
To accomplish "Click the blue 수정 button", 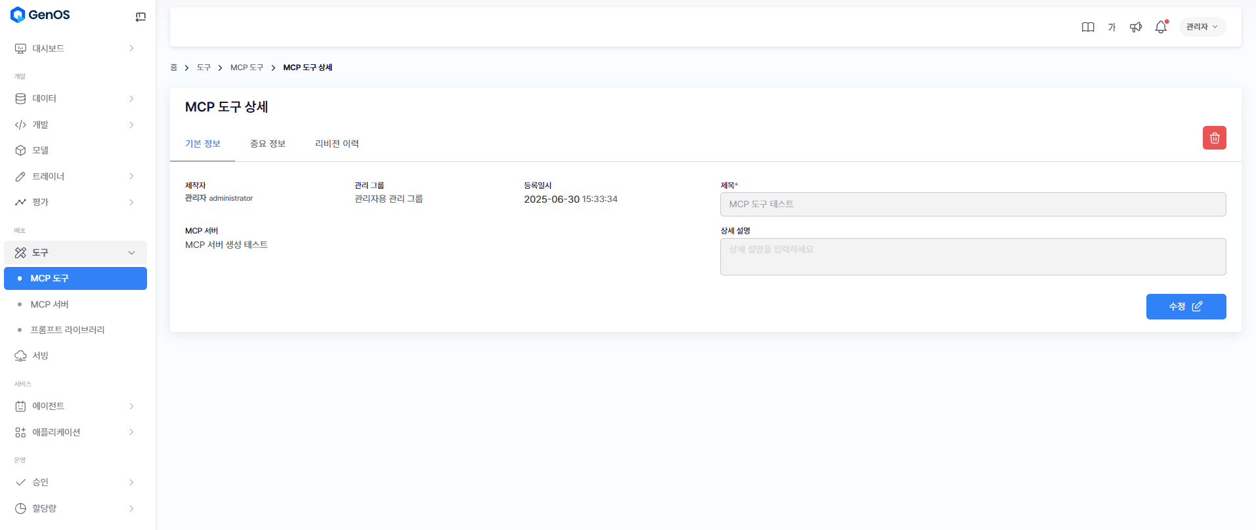I will point(1186,306).
